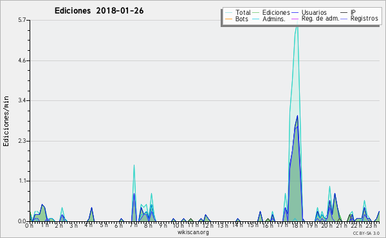
Task: Click the 12 h x-axis label
Action: [208, 225]
